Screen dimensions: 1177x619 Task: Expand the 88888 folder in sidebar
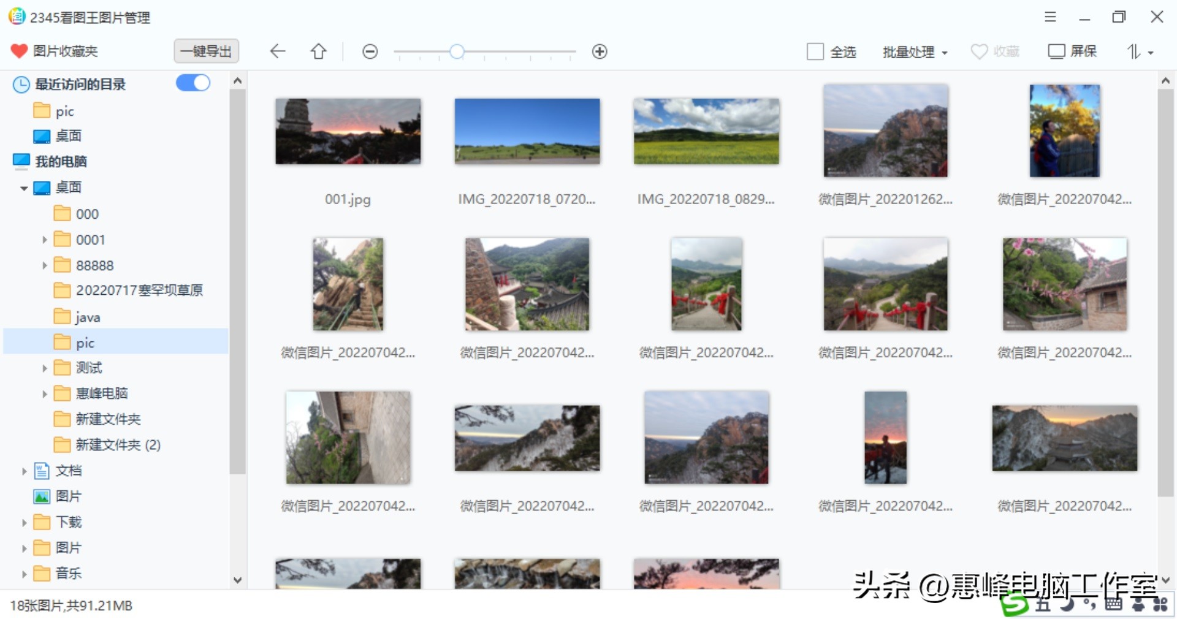[45, 265]
